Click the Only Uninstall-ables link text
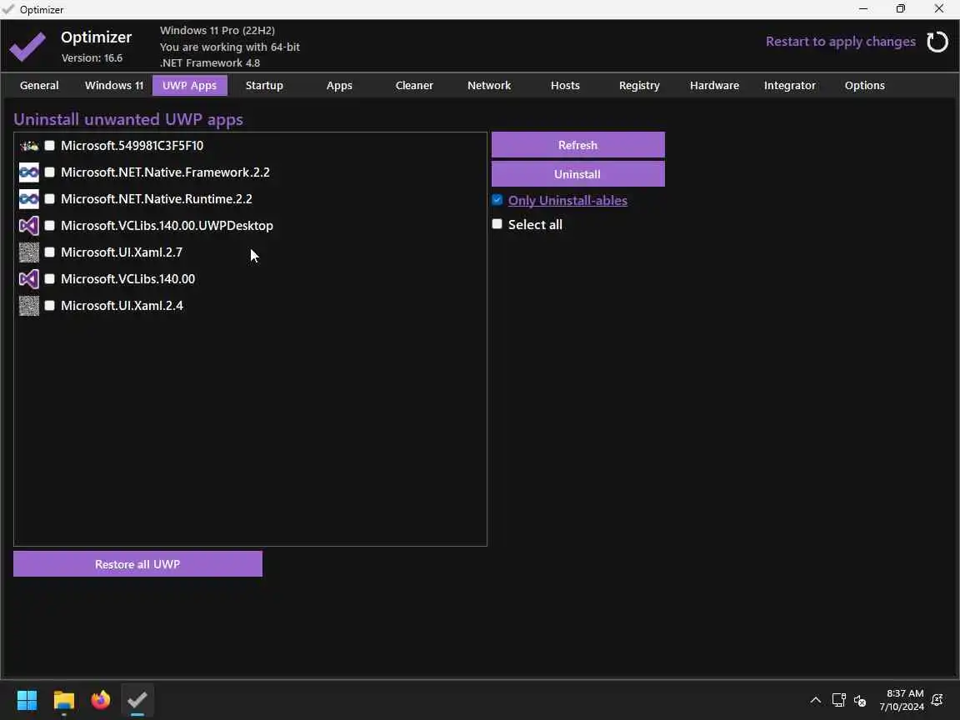Image resolution: width=960 pixels, height=720 pixels. point(567,200)
